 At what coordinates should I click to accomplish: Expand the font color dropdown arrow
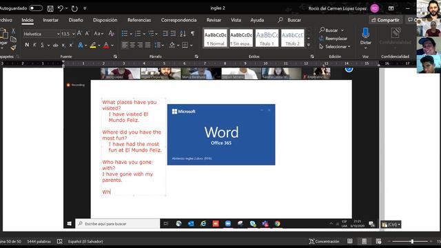tap(112, 45)
